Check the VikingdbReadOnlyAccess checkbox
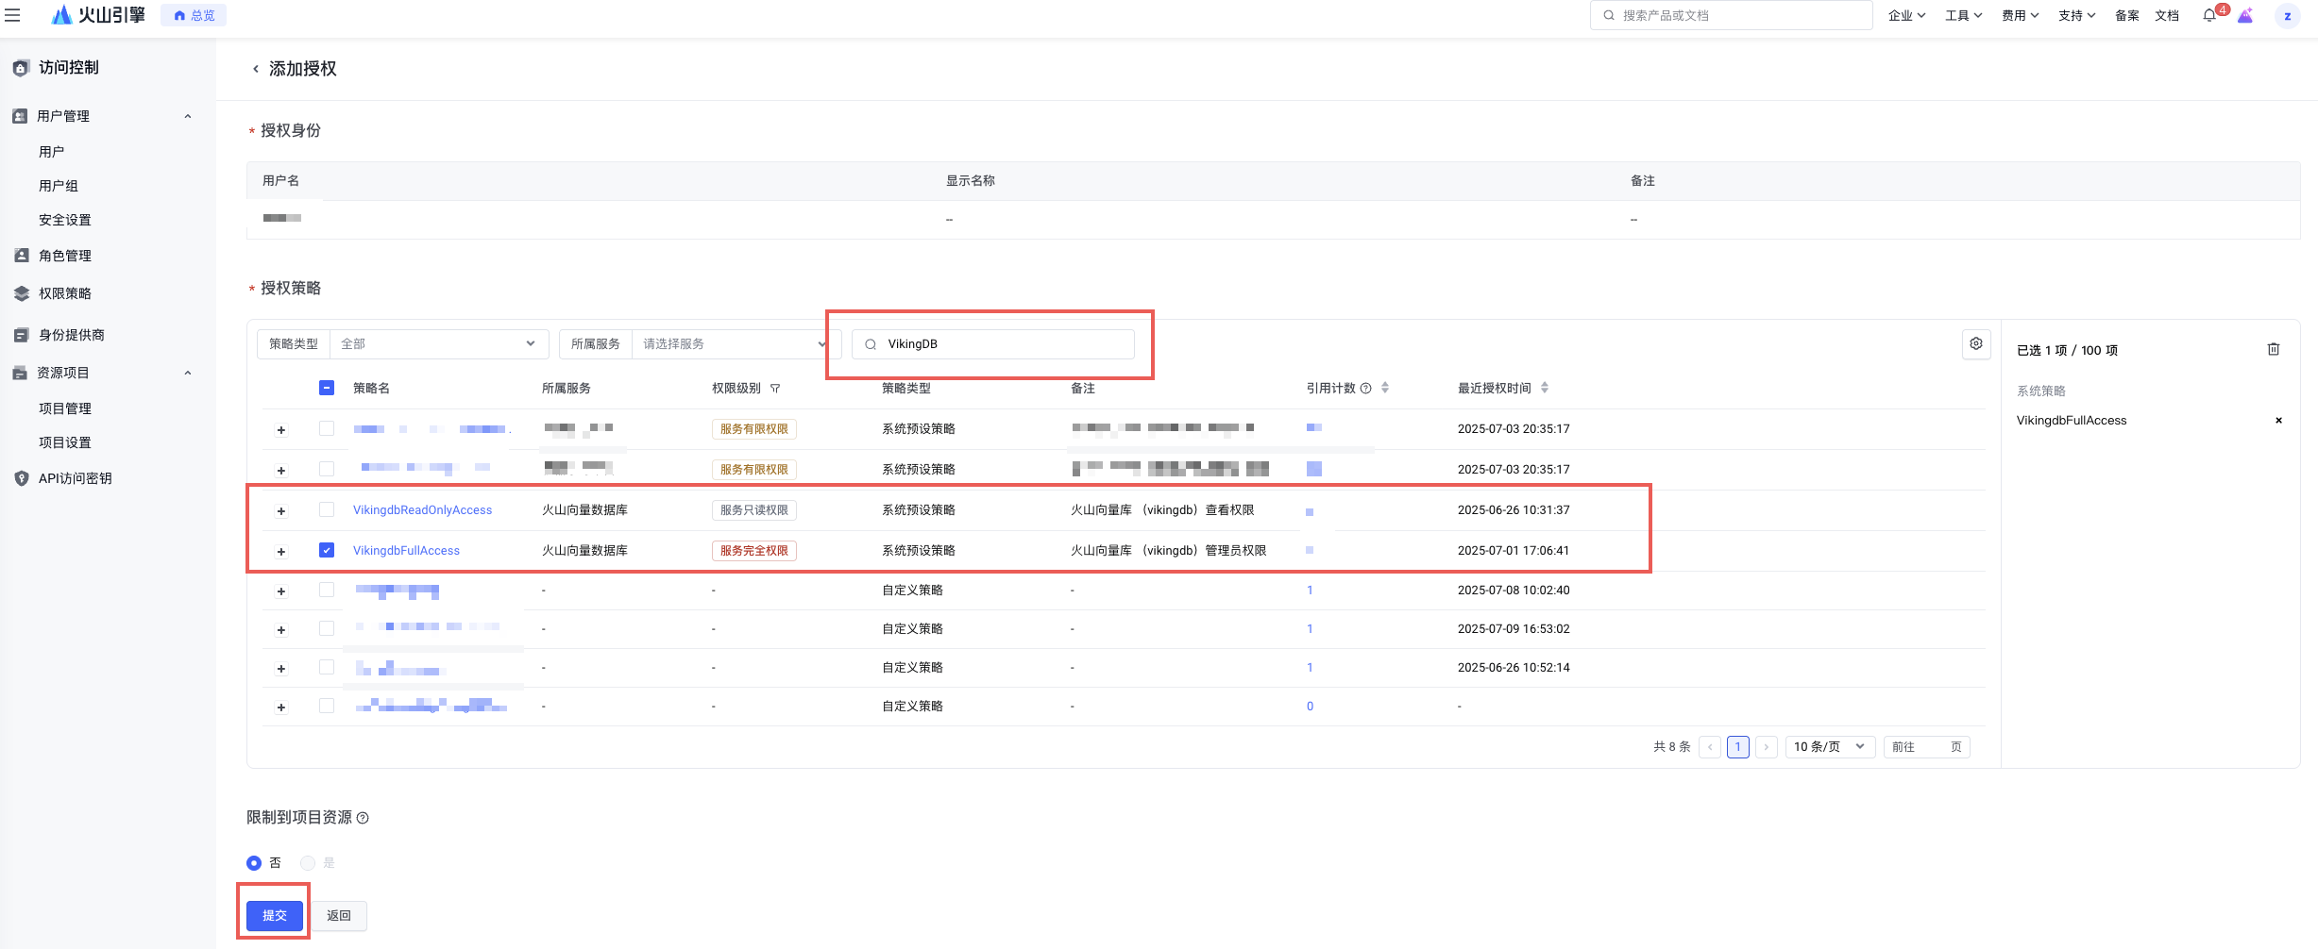 [327, 509]
